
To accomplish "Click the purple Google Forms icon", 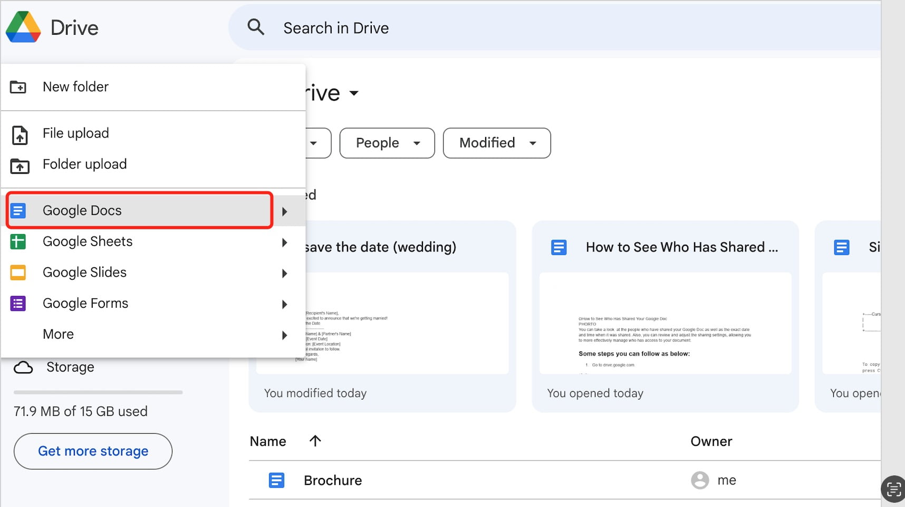I will click(x=18, y=304).
